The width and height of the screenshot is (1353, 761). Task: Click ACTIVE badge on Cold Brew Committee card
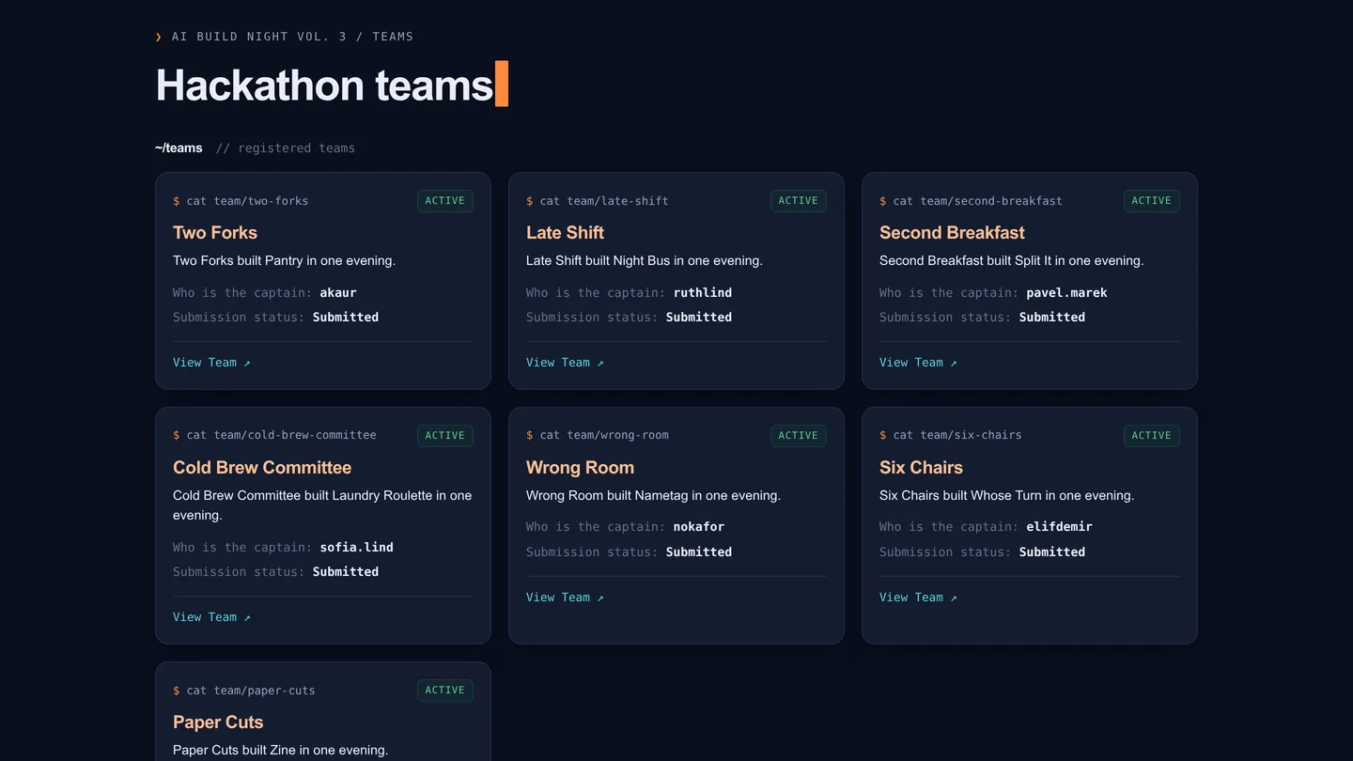point(445,436)
